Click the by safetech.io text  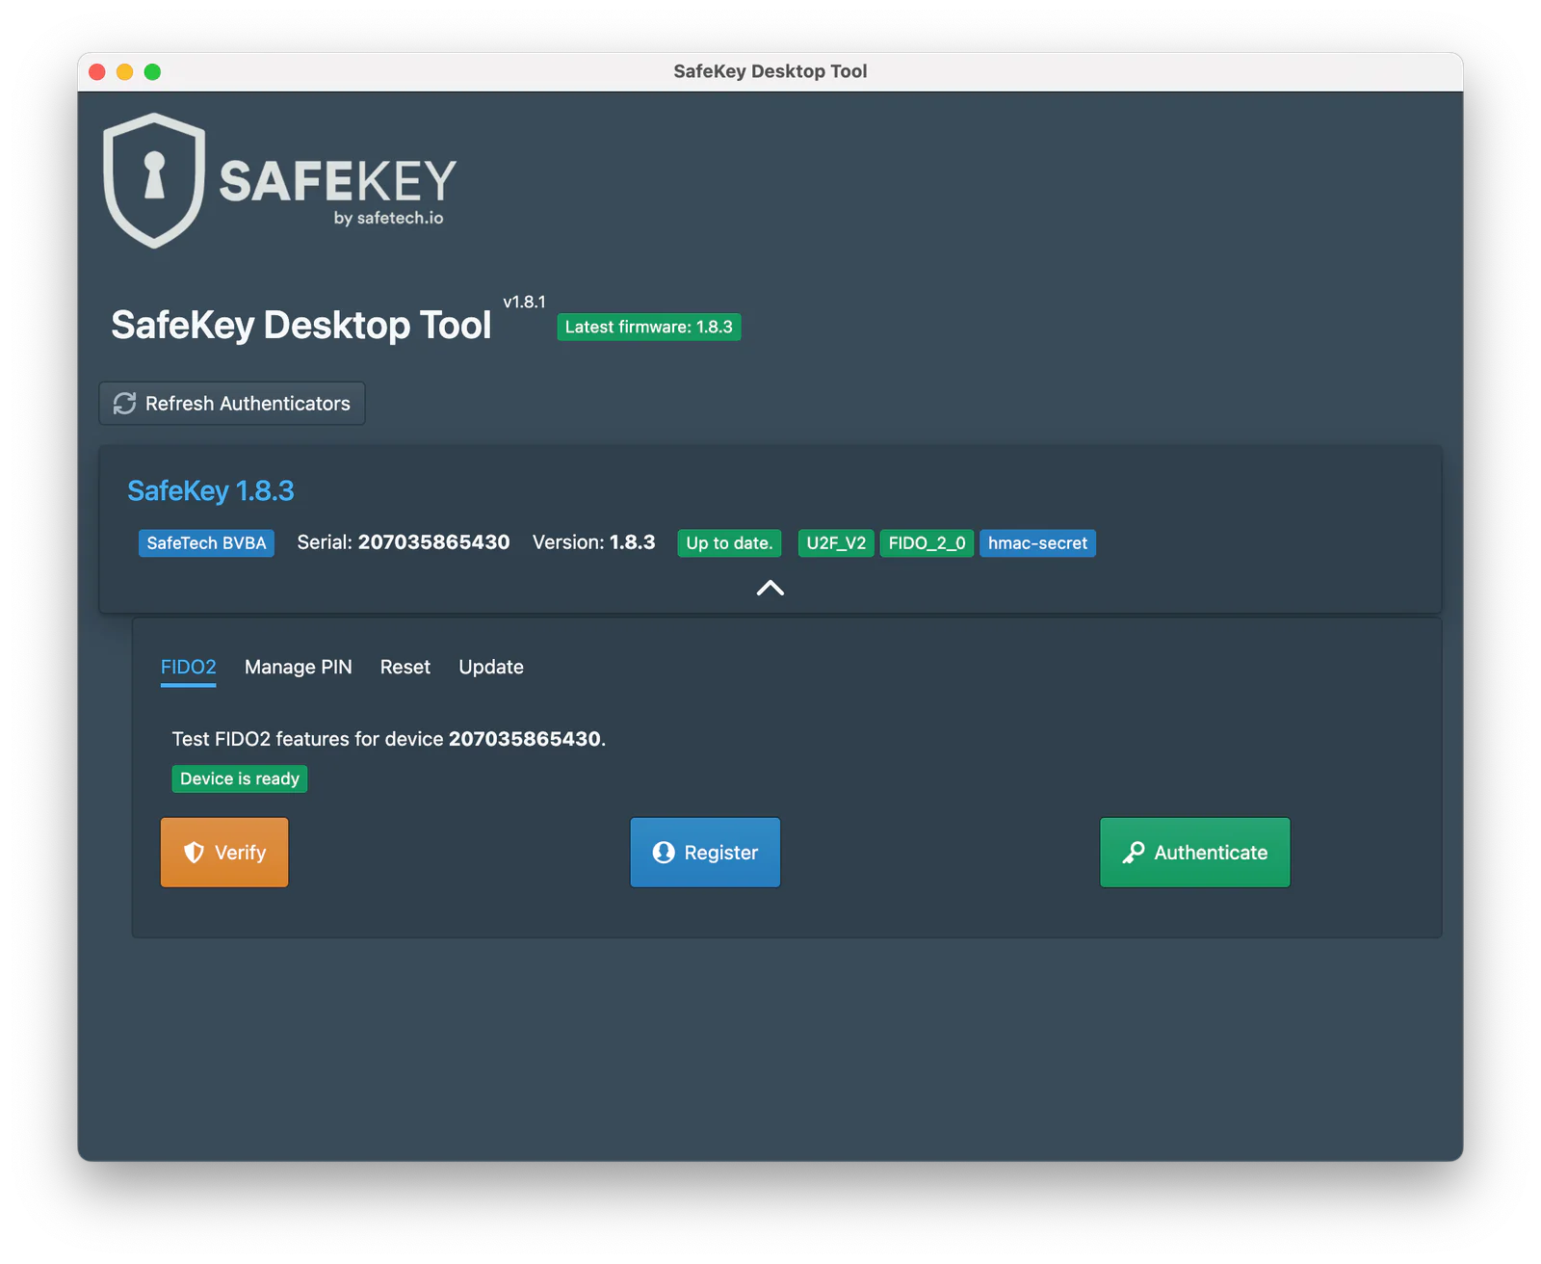coord(389,219)
